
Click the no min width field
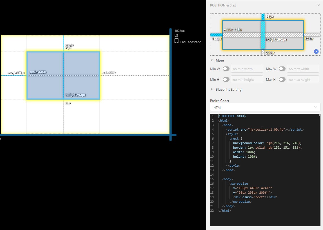point(247,69)
